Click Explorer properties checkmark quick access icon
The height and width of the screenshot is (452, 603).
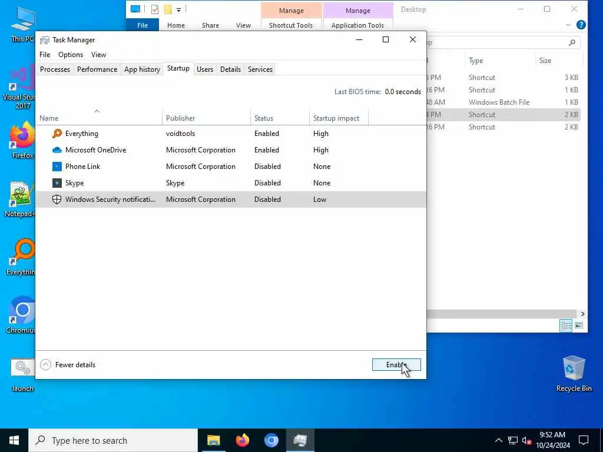pyautogui.click(x=155, y=9)
